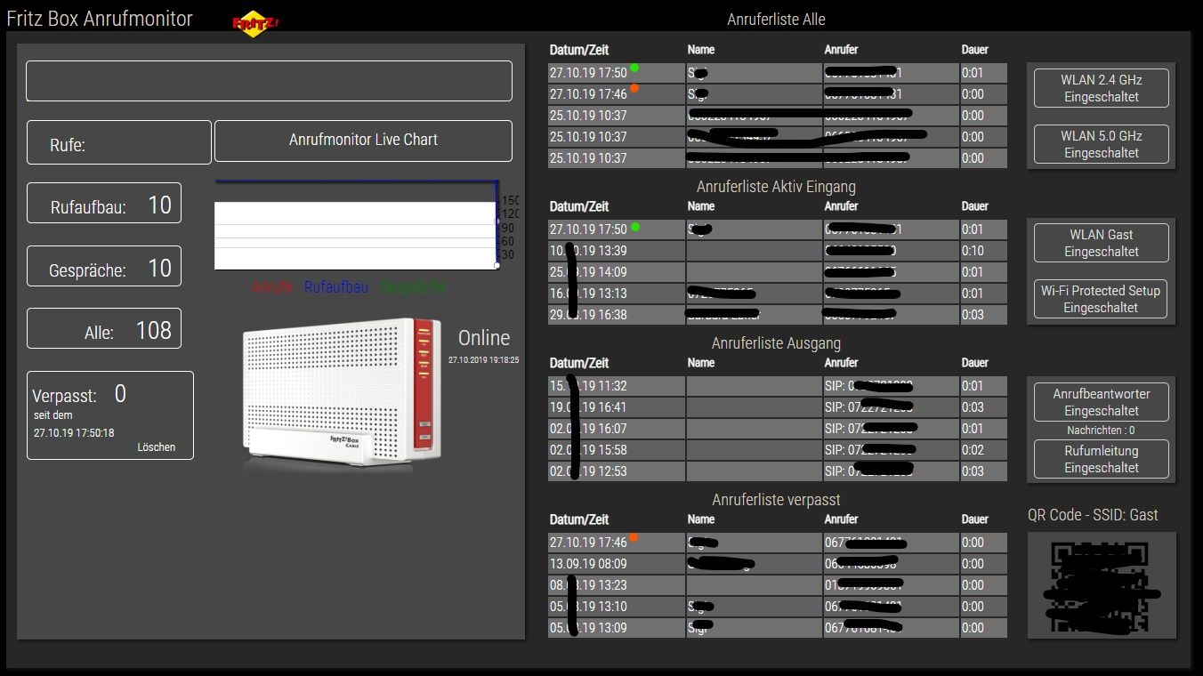Click Anrufer header in Anruferliste Alle
The height and width of the screenshot is (676, 1203).
[x=841, y=50]
